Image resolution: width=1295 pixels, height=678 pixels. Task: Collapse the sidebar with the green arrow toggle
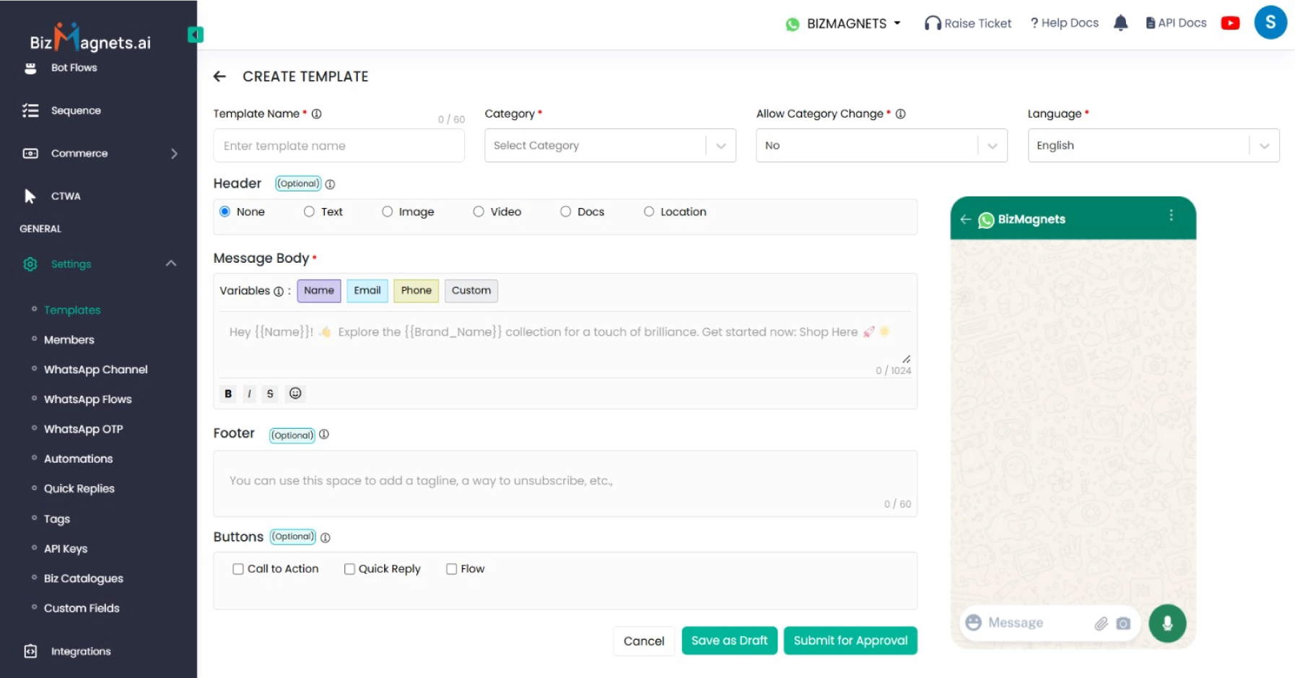pyautogui.click(x=196, y=35)
